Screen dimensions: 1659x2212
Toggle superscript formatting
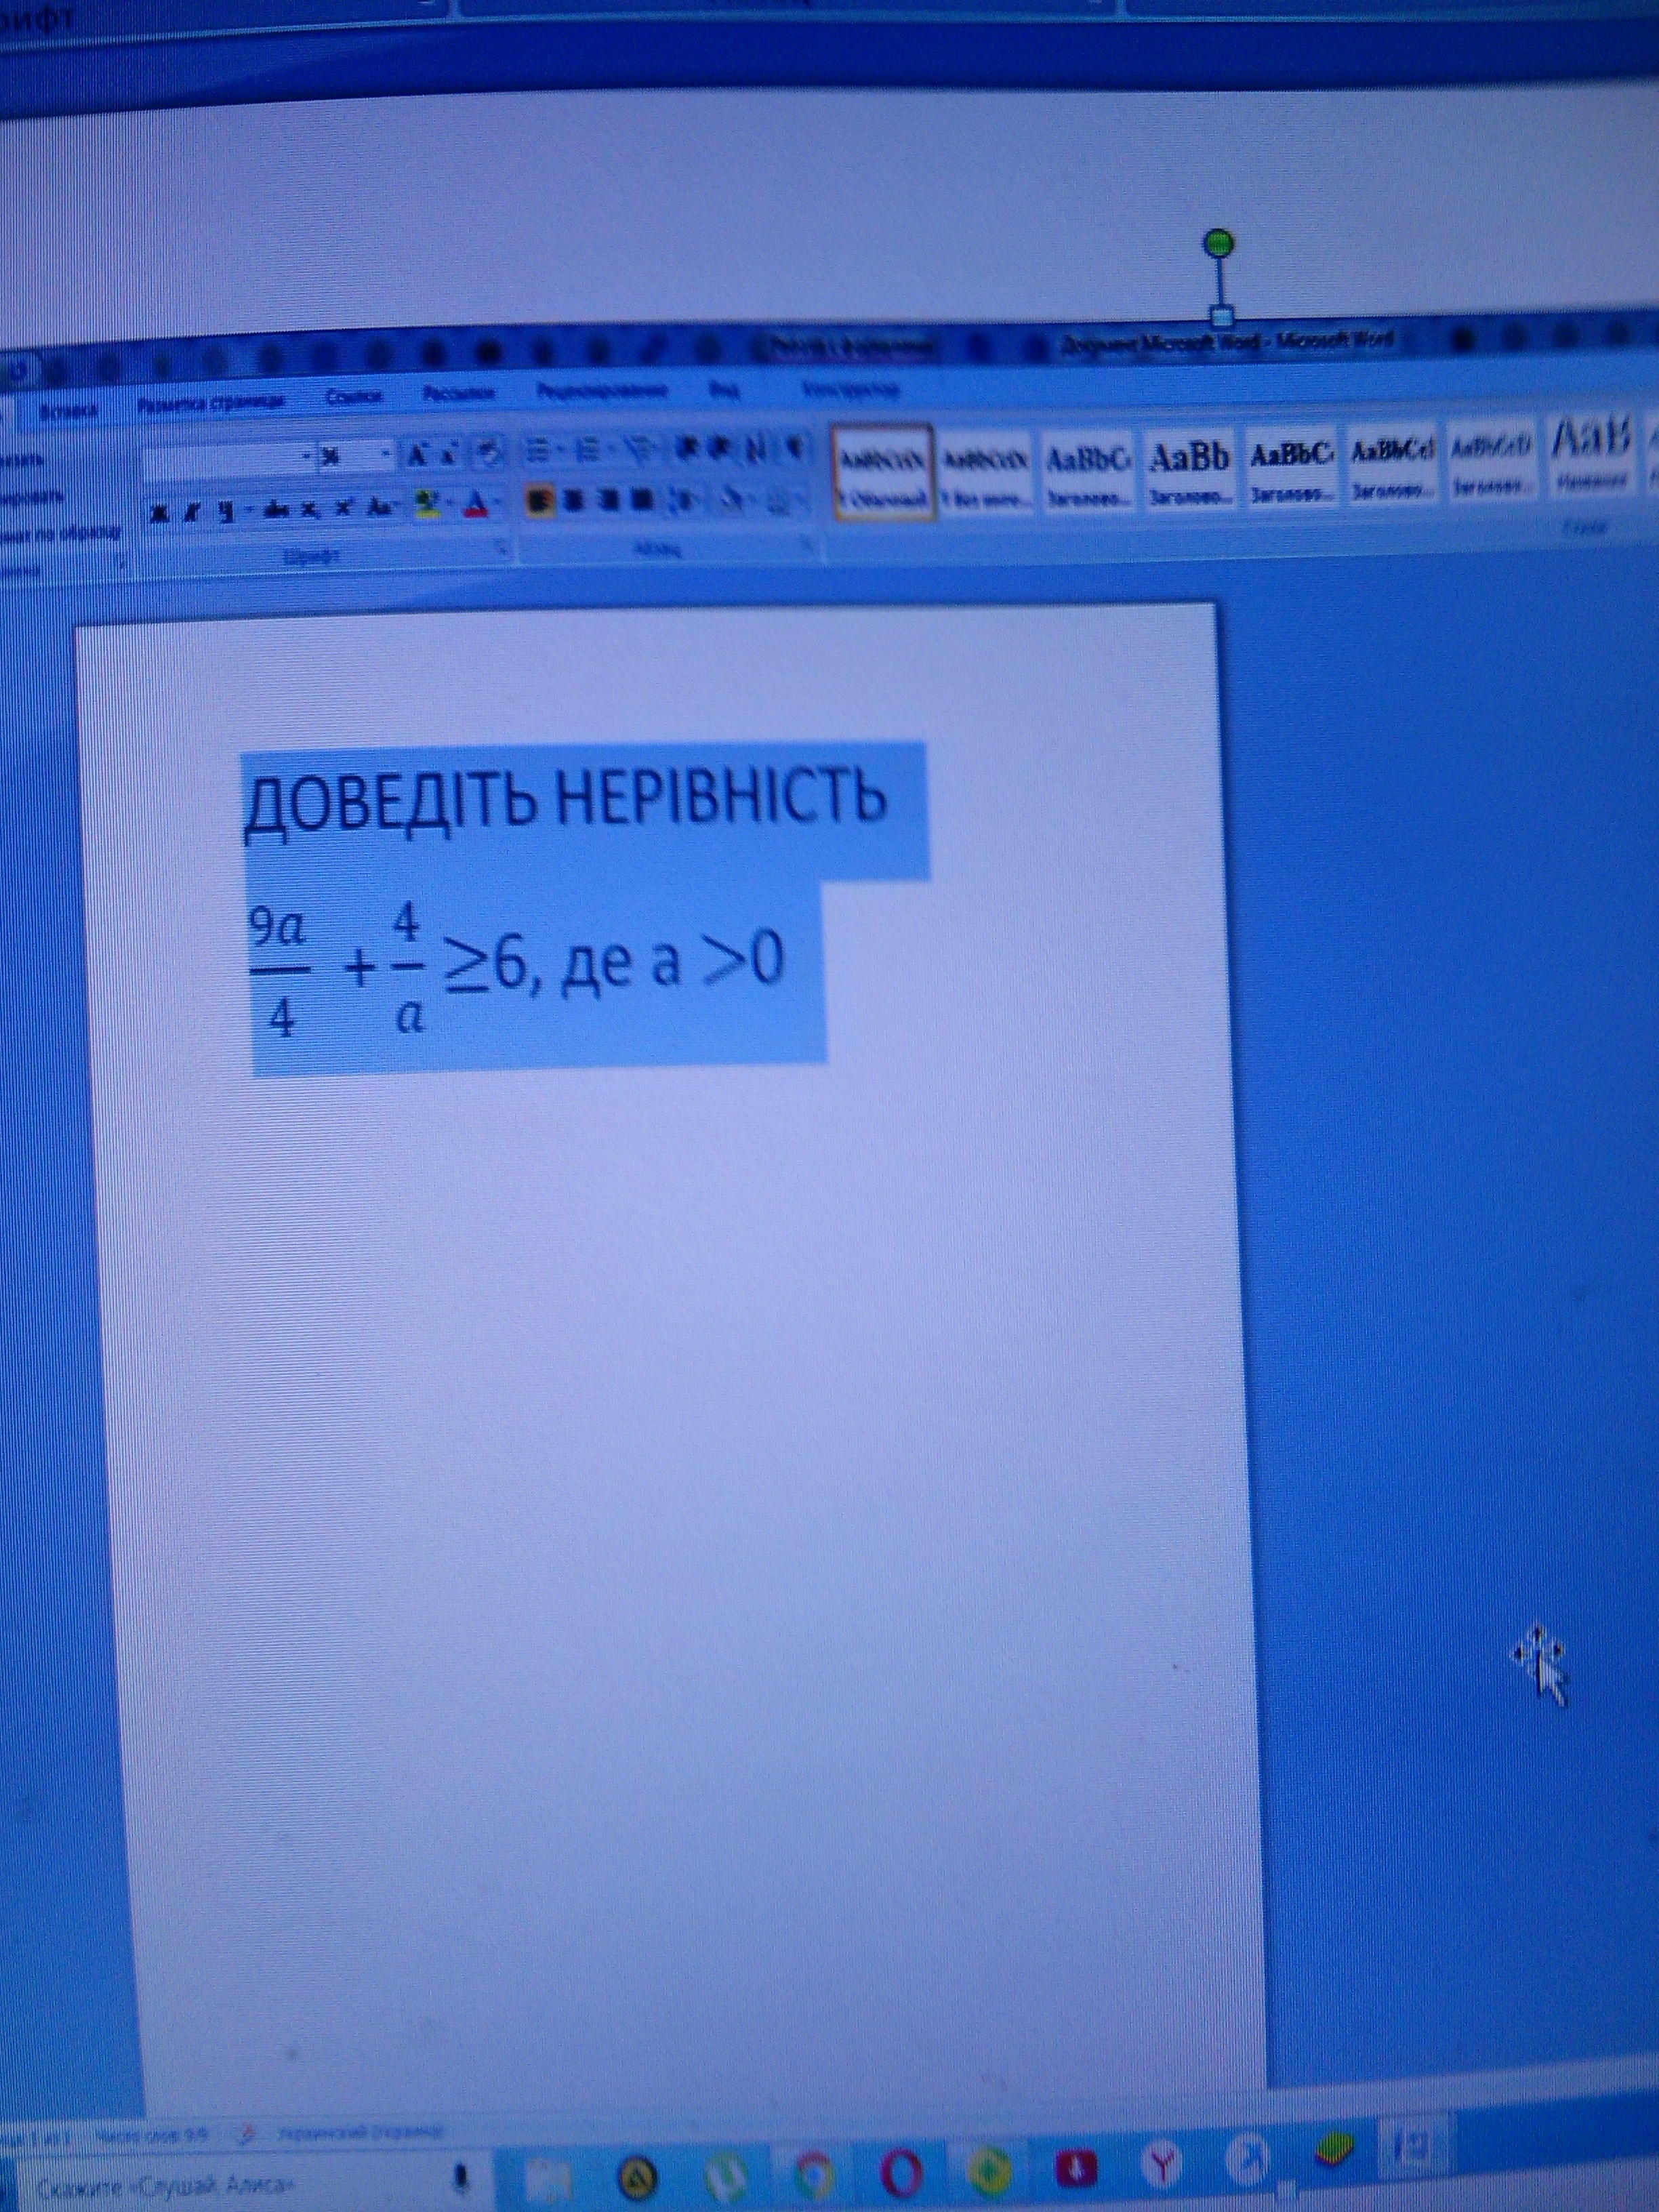344,507
